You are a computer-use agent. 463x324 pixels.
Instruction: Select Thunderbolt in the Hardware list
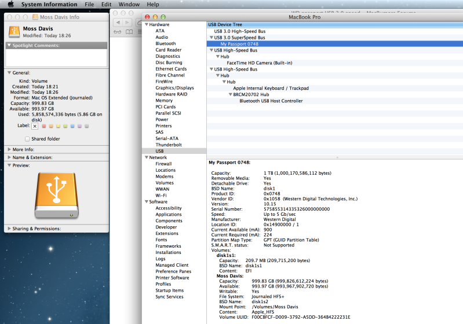click(x=169, y=145)
